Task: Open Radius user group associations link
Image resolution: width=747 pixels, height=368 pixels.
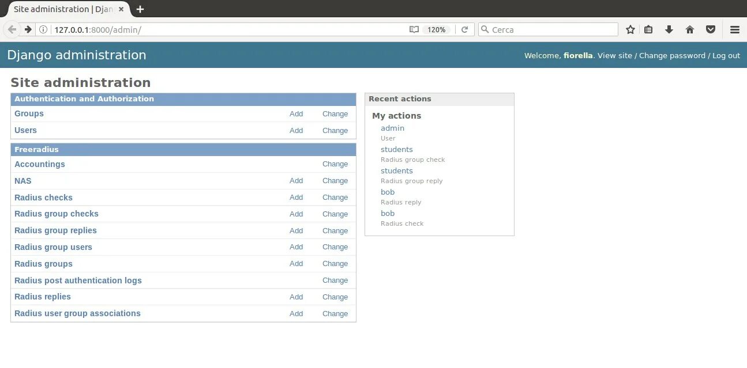Action: click(x=77, y=313)
